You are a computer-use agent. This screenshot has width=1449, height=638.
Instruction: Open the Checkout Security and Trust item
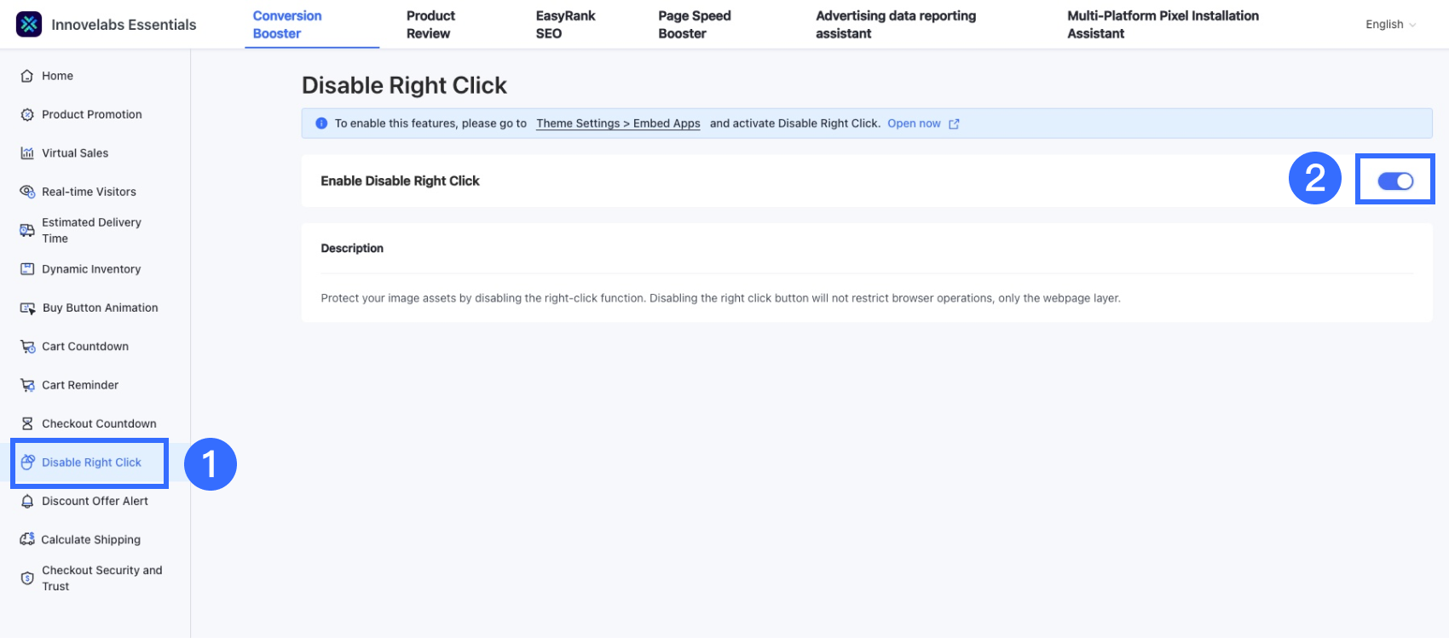pyautogui.click(x=101, y=578)
